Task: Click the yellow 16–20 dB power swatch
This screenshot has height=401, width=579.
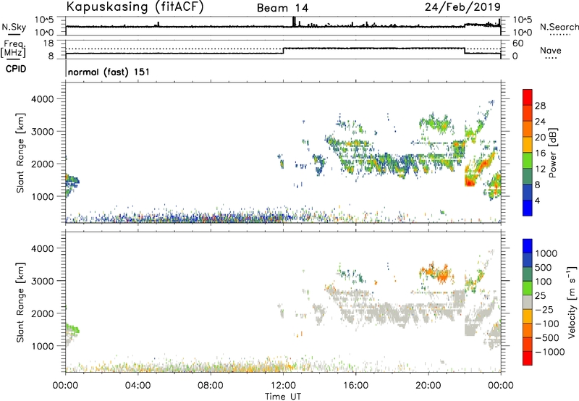Action: click(x=528, y=144)
